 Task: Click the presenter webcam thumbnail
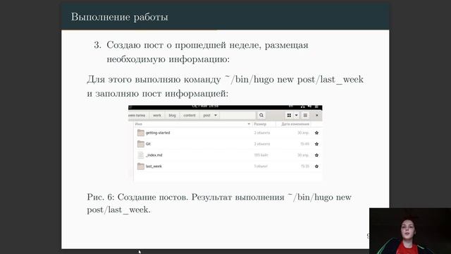(410, 231)
